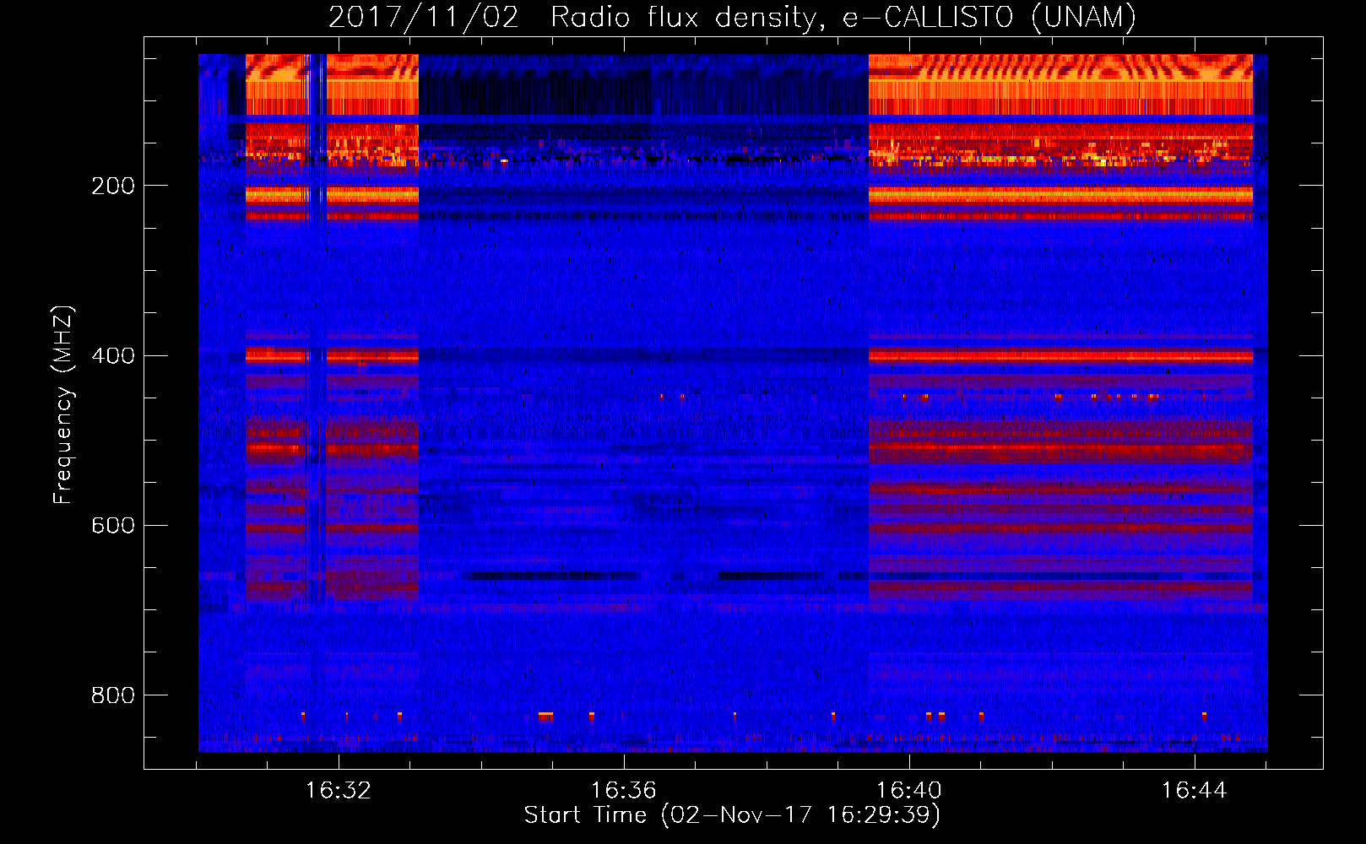Viewport: 1366px width, 844px height.
Task: Click the 200 frequency tick label
Action: (112, 186)
